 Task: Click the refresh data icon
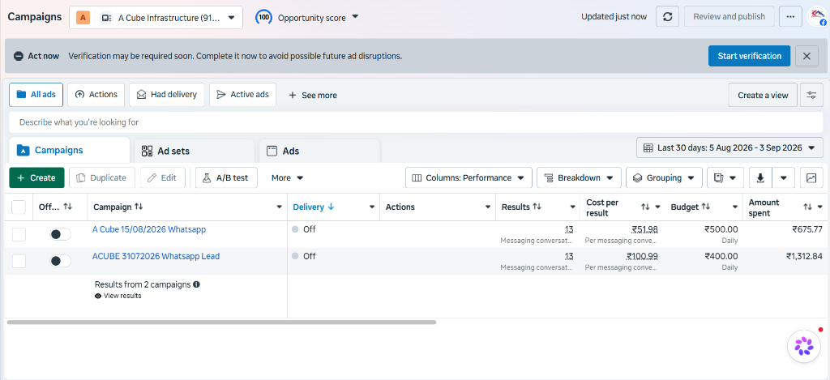click(x=668, y=16)
